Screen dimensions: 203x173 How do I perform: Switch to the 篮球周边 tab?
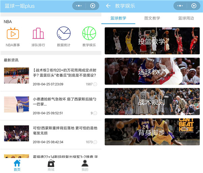(186, 18)
